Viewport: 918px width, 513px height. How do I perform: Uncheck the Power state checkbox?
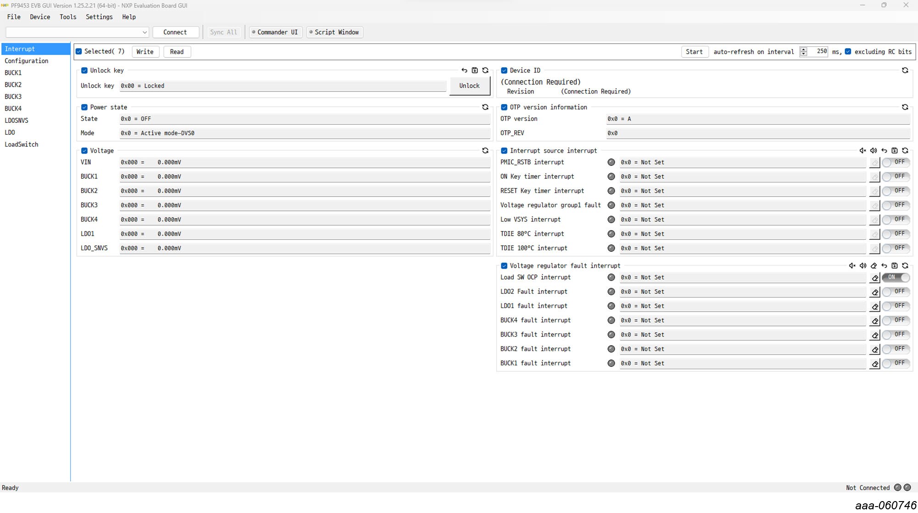coord(84,107)
